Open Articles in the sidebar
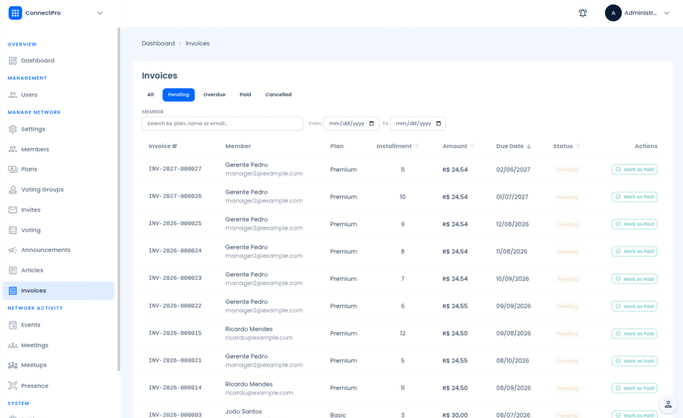Screen dimensions: 683x418 tap(59, 270)
